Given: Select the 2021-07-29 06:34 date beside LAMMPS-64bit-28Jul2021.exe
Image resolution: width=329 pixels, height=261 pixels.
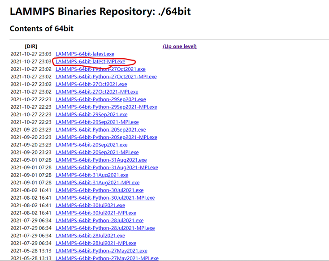Looking at the screenshot, I should [31, 235].
